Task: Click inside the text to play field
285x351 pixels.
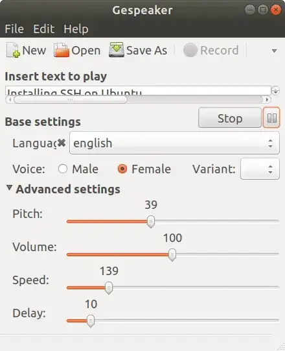Action: [138, 90]
